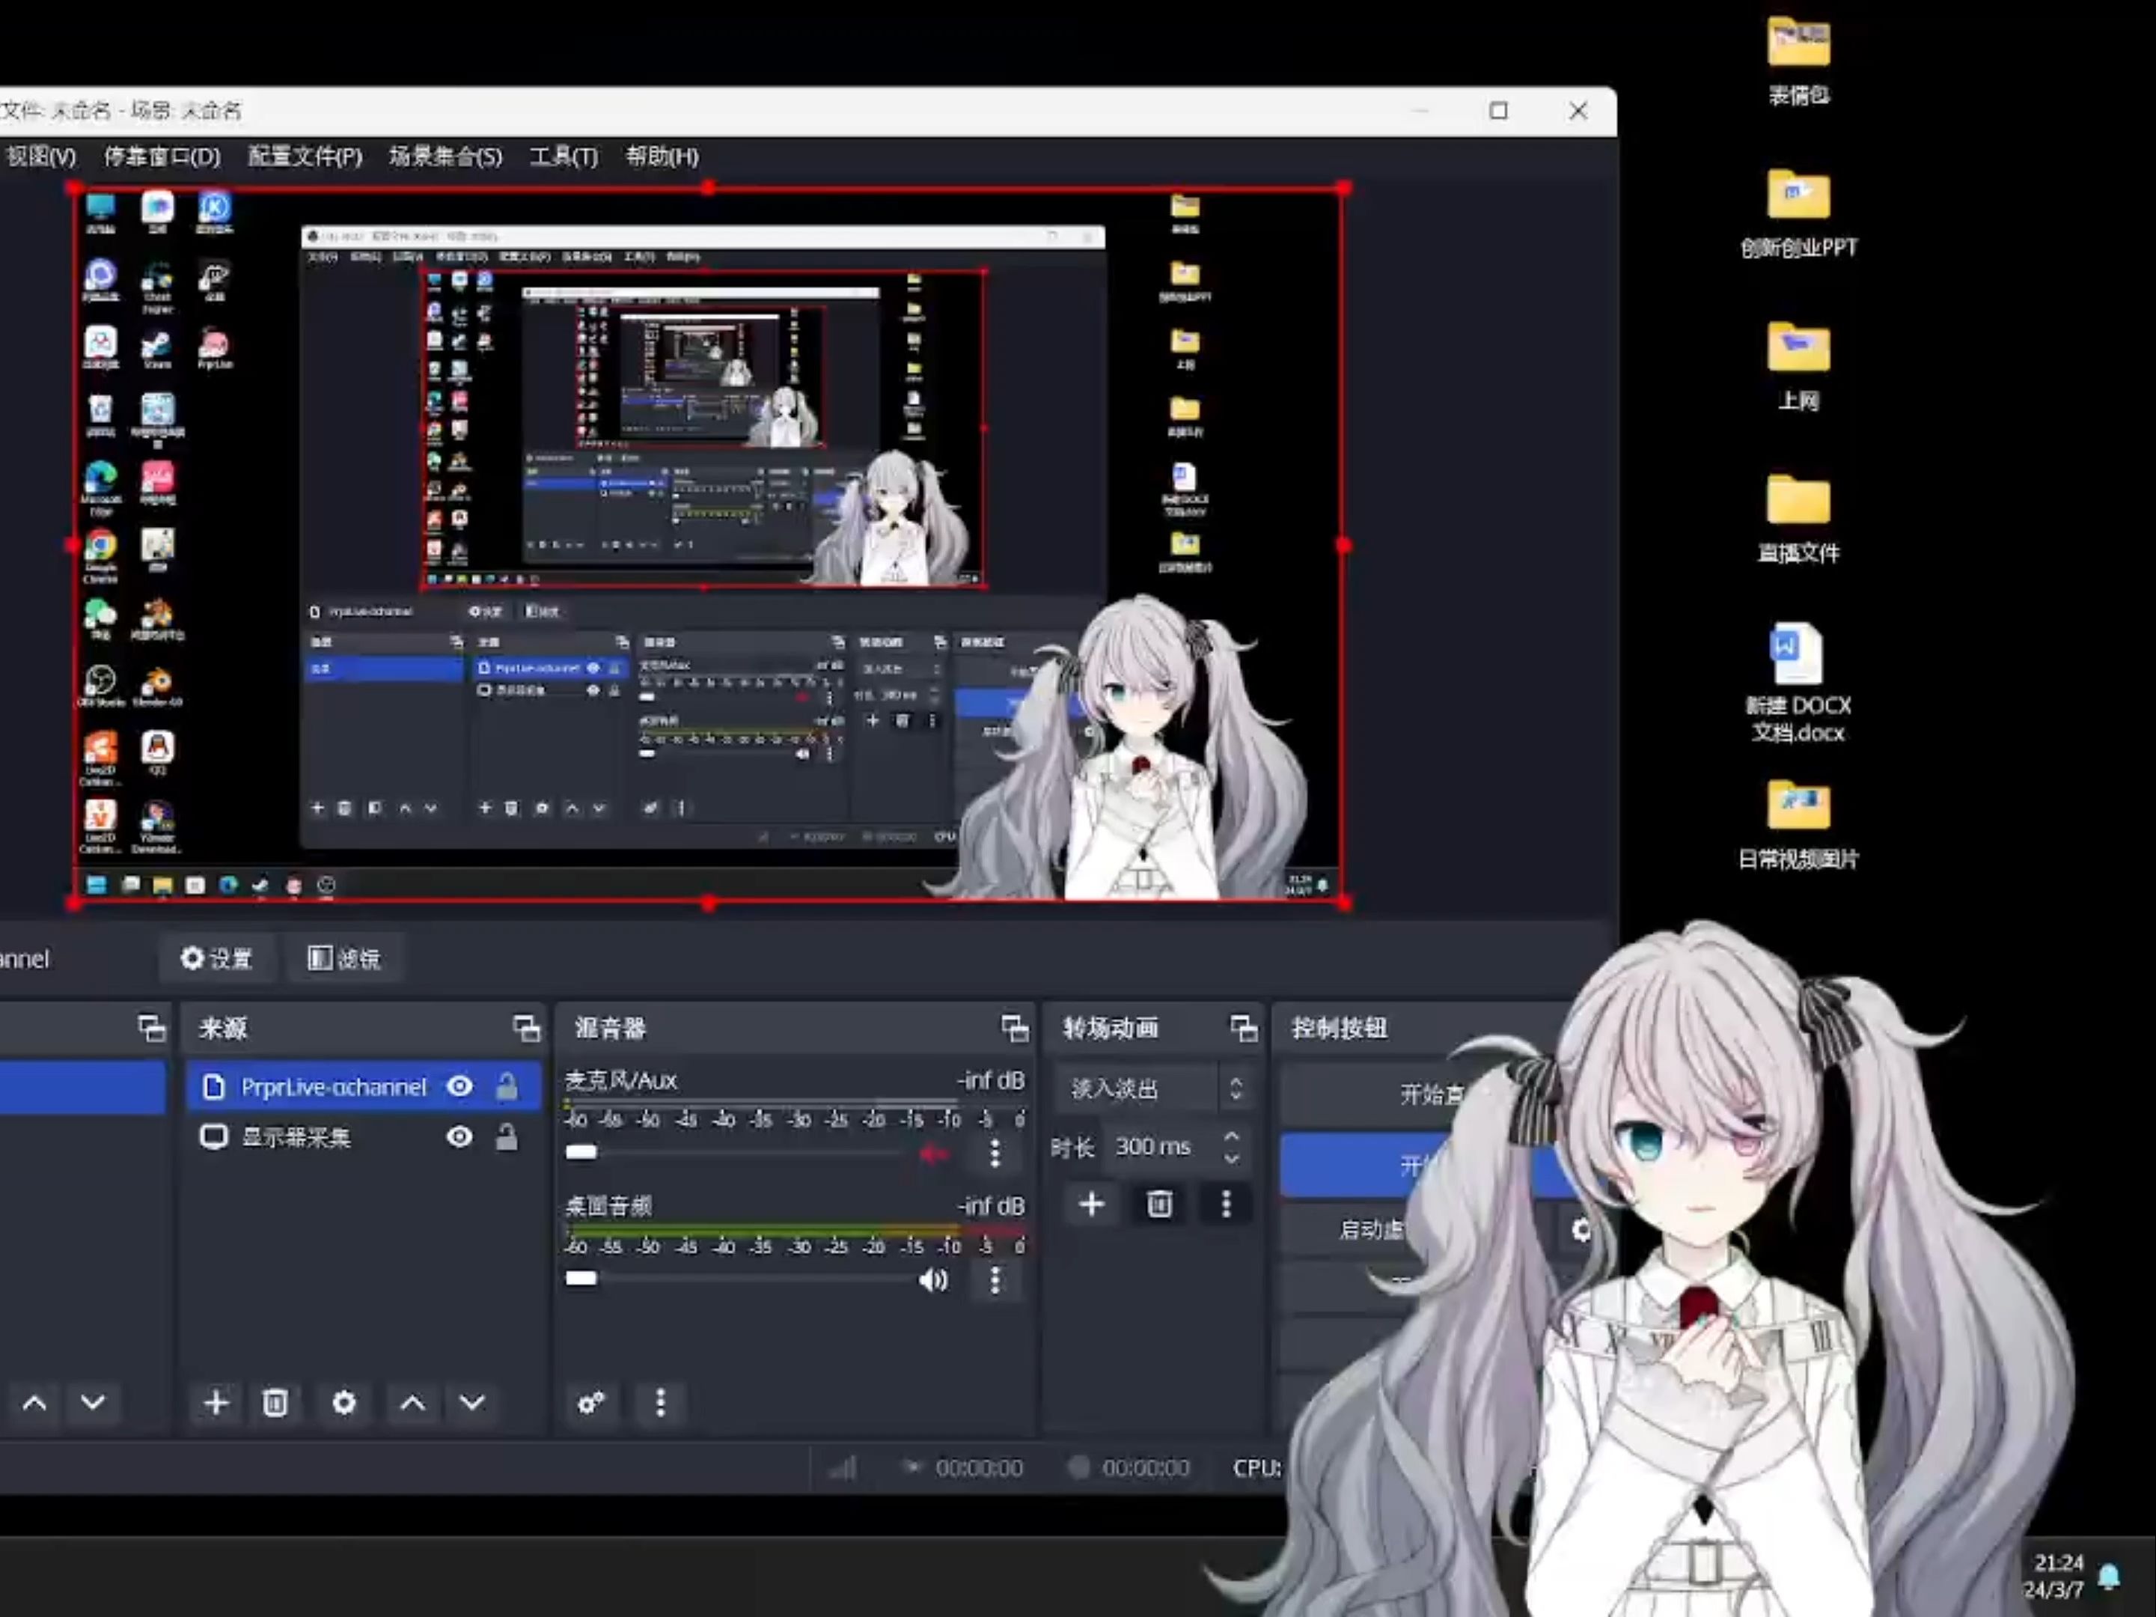
Task: Open the virtual camera settings gear
Action: pyautogui.click(x=1581, y=1228)
